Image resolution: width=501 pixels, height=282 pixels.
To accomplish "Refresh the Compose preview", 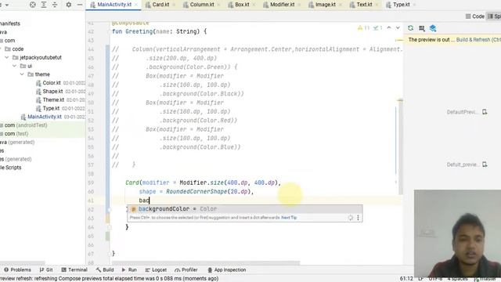I will click(x=410, y=28).
